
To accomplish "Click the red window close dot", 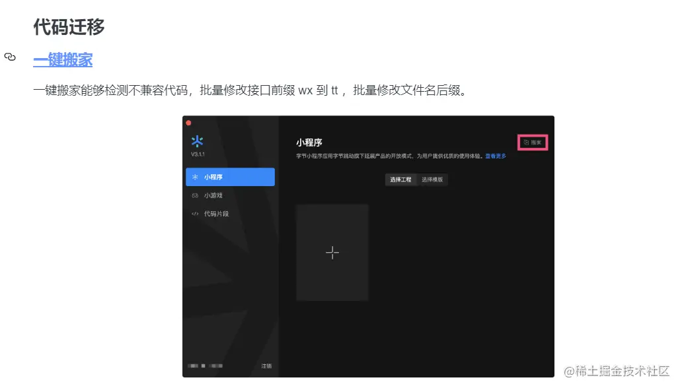I will tap(188, 123).
